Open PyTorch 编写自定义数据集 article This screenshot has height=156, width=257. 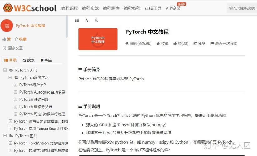[41, 121]
